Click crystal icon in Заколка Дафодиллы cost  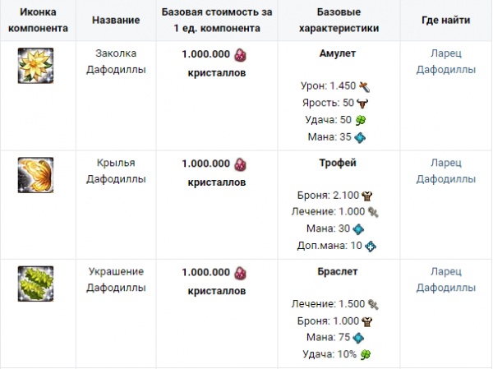[241, 54]
